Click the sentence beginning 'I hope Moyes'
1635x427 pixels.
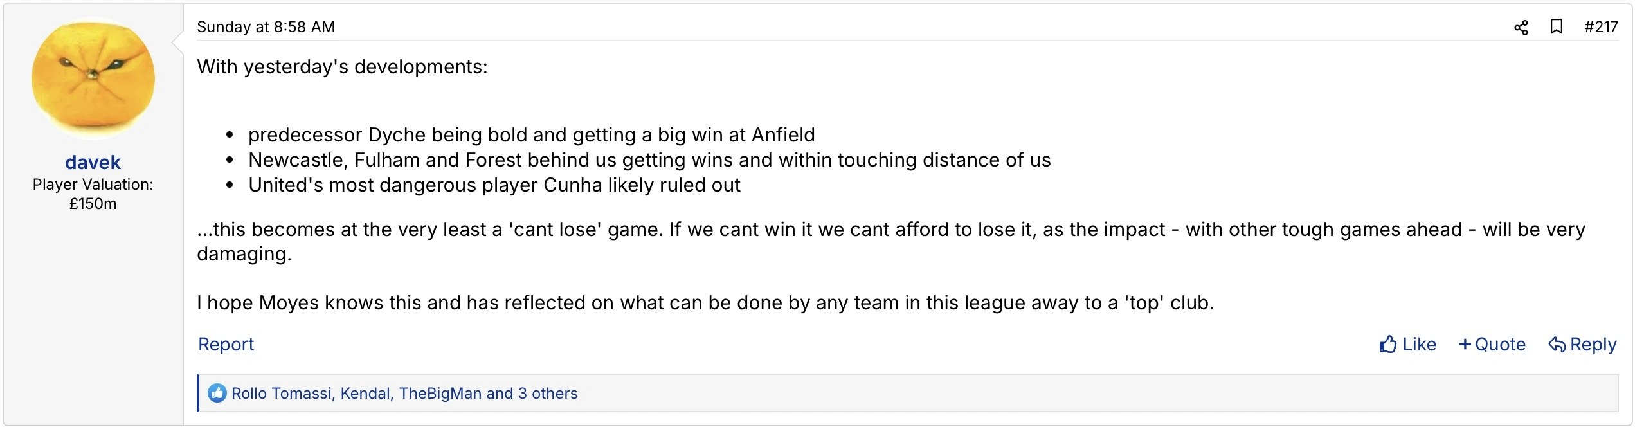click(705, 303)
